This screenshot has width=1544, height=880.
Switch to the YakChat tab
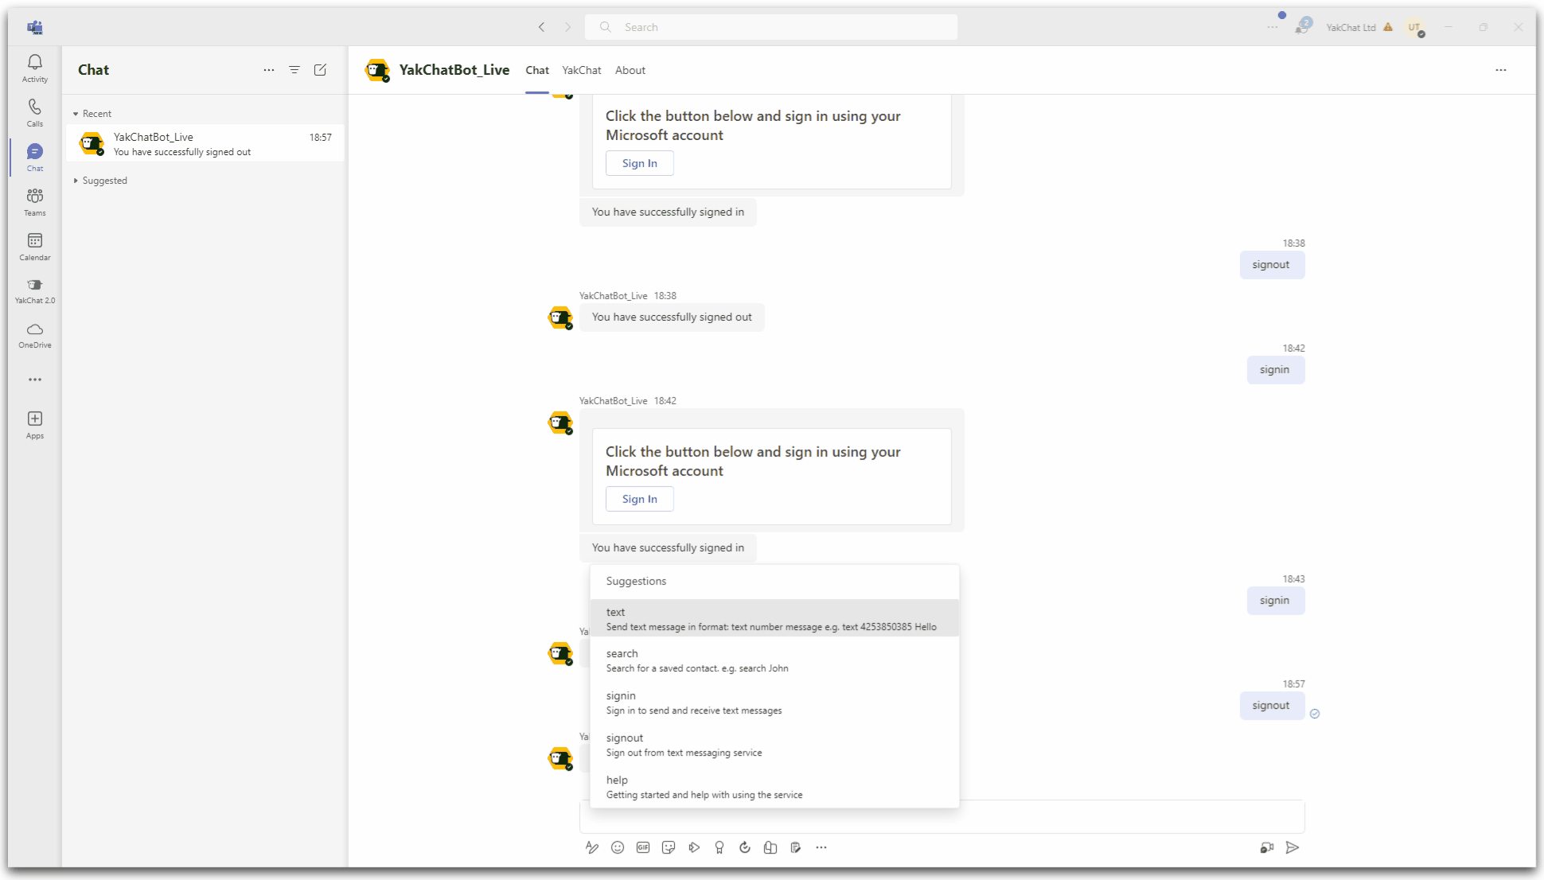click(x=582, y=70)
